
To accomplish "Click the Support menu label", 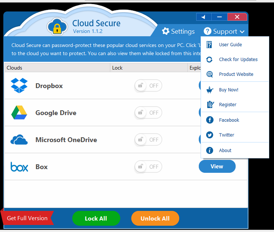I will click(225, 32).
